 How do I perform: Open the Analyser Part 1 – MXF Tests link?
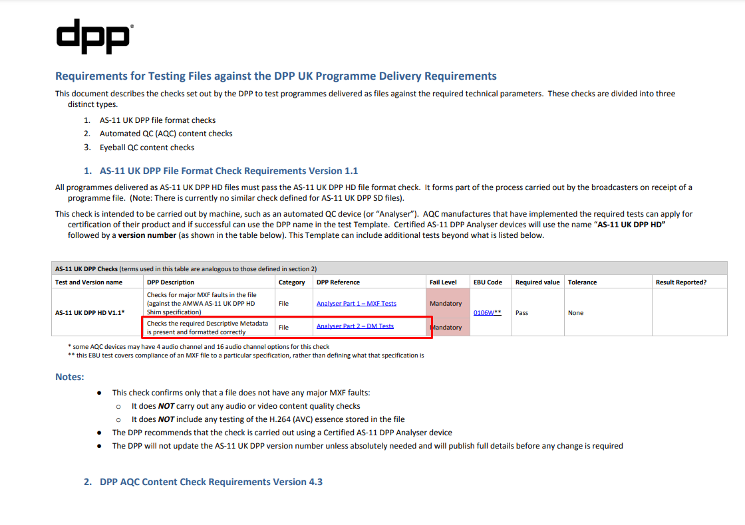[357, 303]
